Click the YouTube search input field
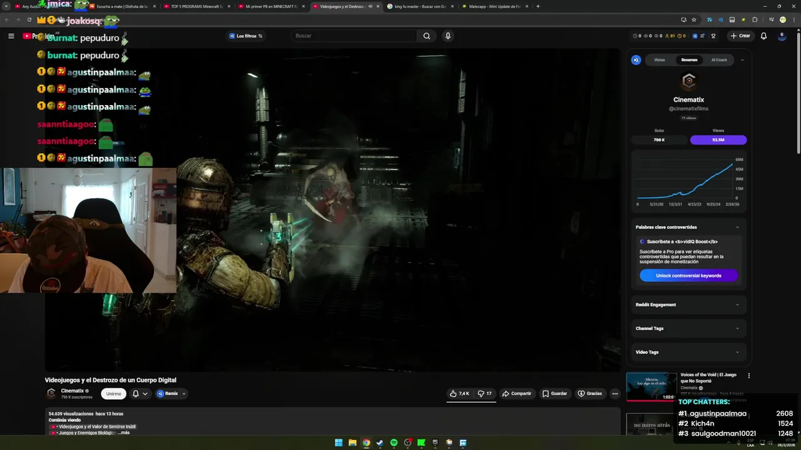The width and height of the screenshot is (801, 450). coord(354,36)
